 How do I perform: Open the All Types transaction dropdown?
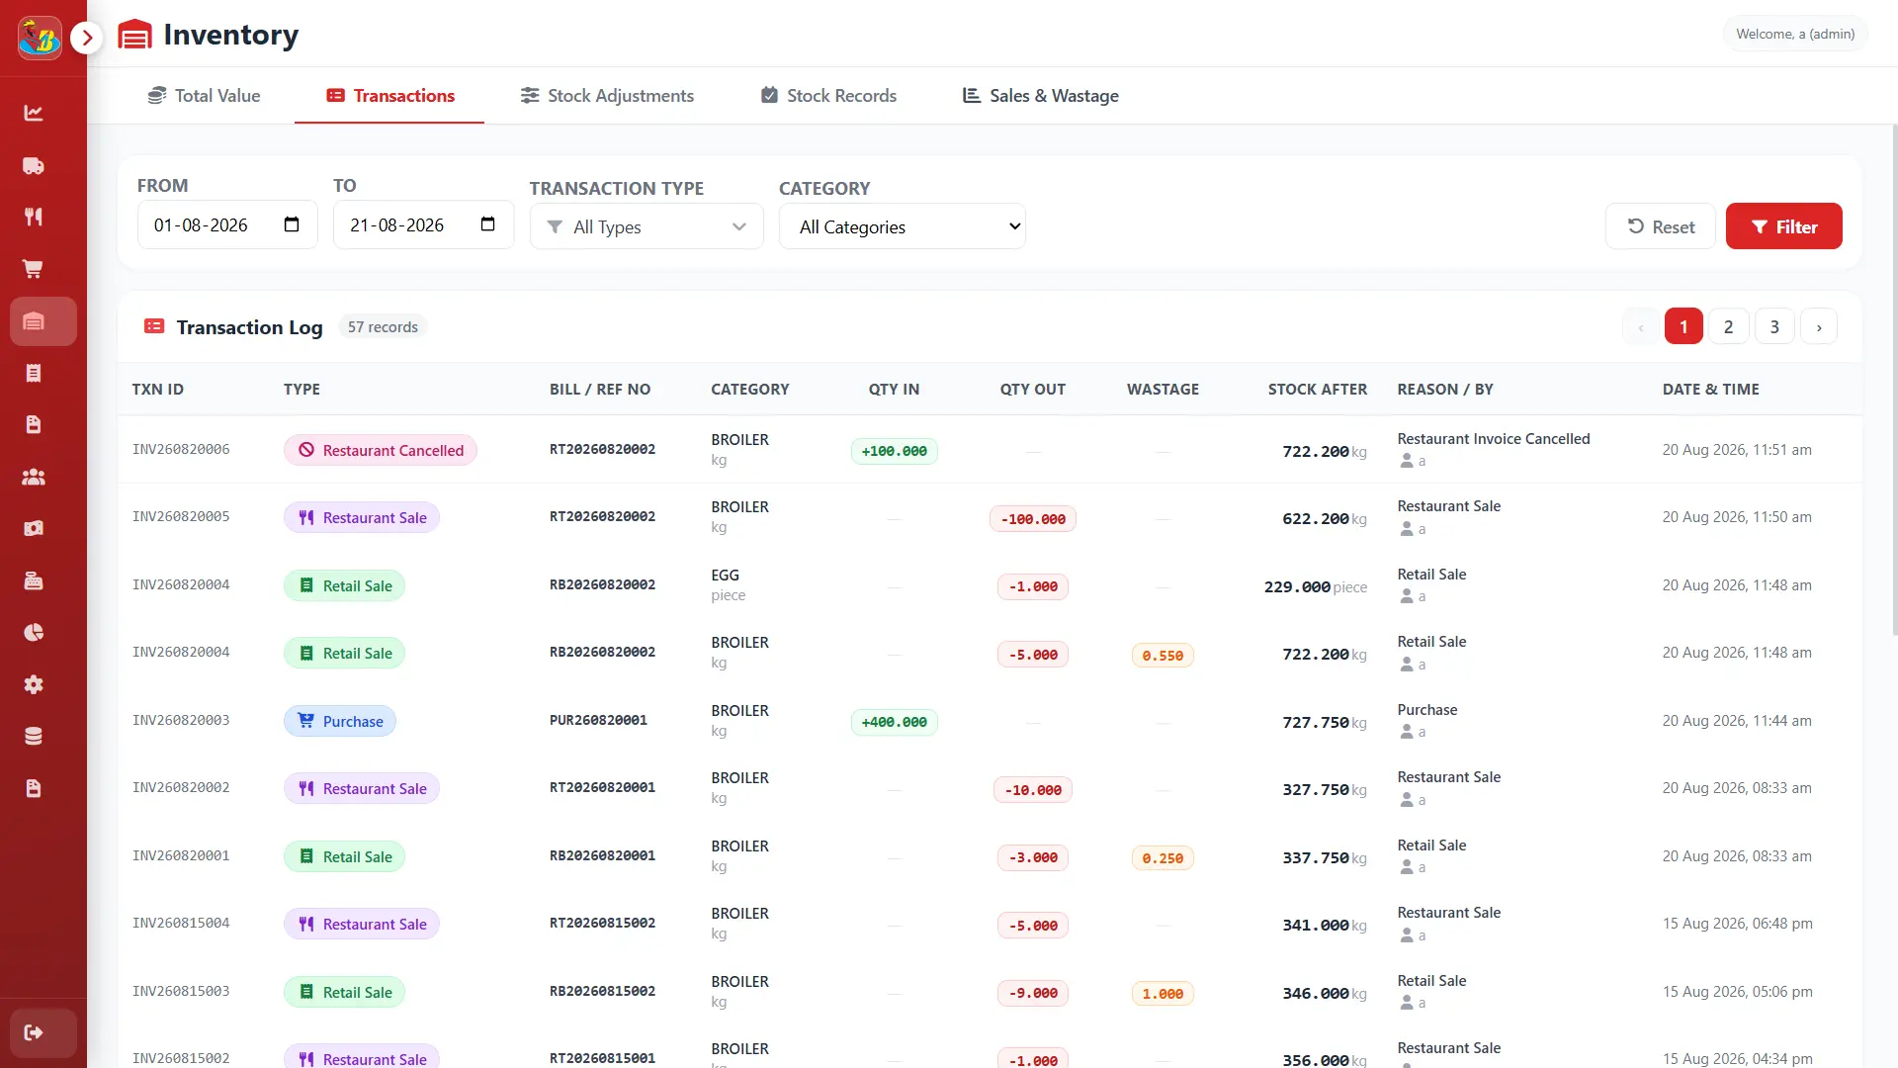[x=647, y=226]
